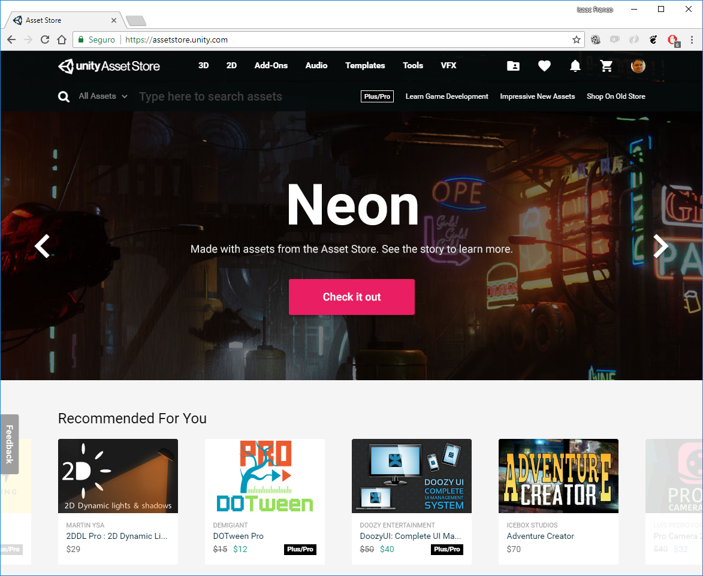703x576 pixels.
Task: Open the notifications bell icon
Action: pyautogui.click(x=575, y=66)
